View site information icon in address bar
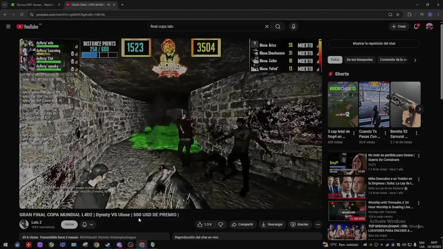 (x=31, y=15)
